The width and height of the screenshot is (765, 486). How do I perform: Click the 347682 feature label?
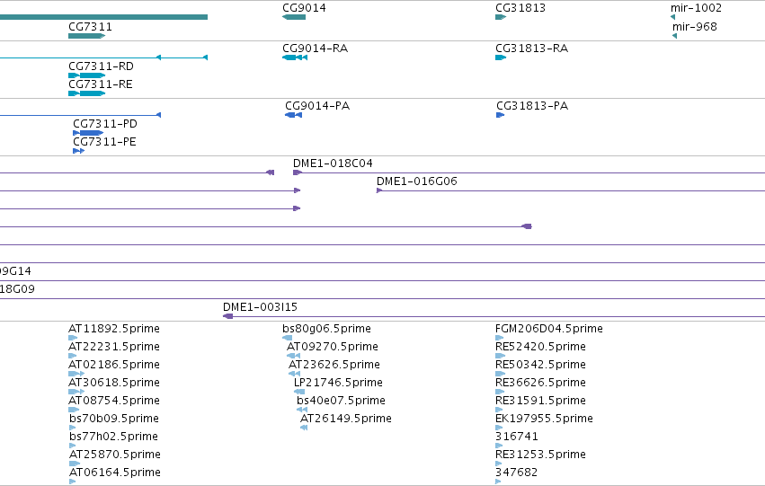tap(516, 472)
